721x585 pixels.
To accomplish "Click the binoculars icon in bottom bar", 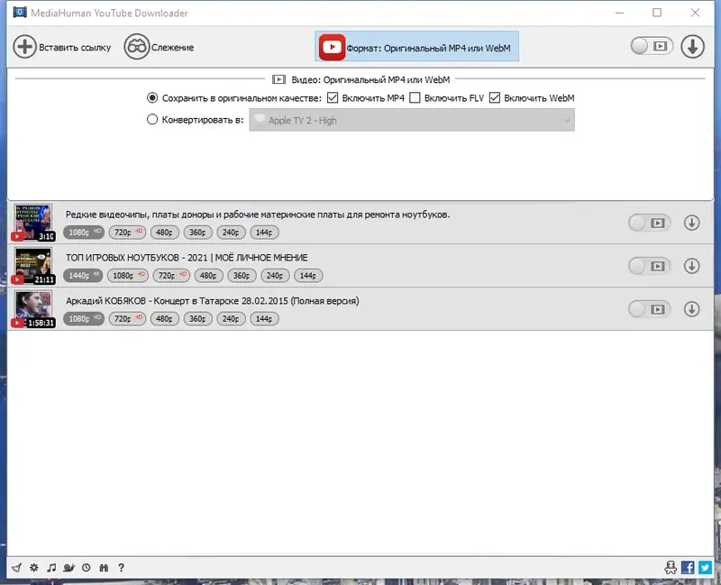I will tap(104, 568).
